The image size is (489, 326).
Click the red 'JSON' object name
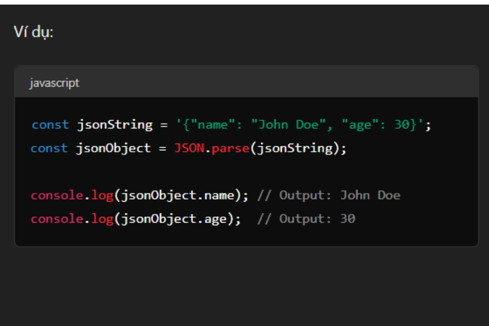point(189,148)
